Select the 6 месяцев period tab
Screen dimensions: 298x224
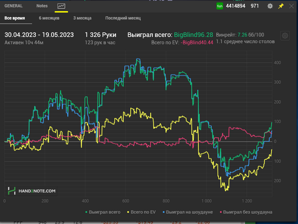point(49,18)
